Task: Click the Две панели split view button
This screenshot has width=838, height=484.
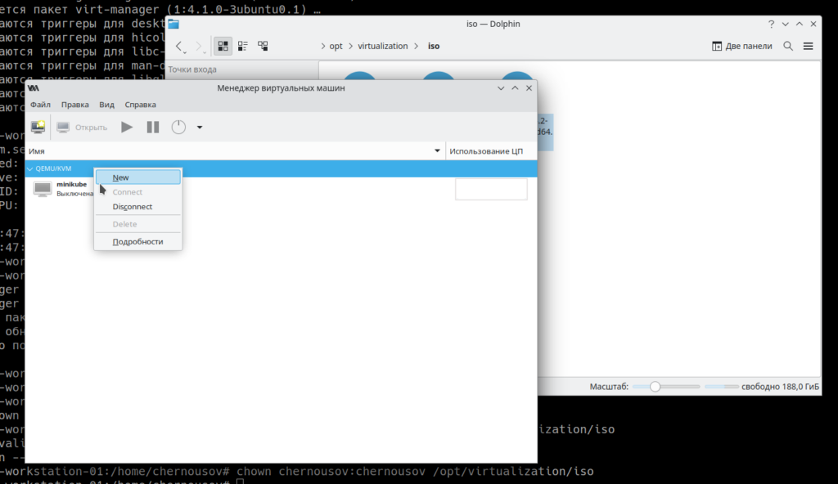Action: pos(742,46)
